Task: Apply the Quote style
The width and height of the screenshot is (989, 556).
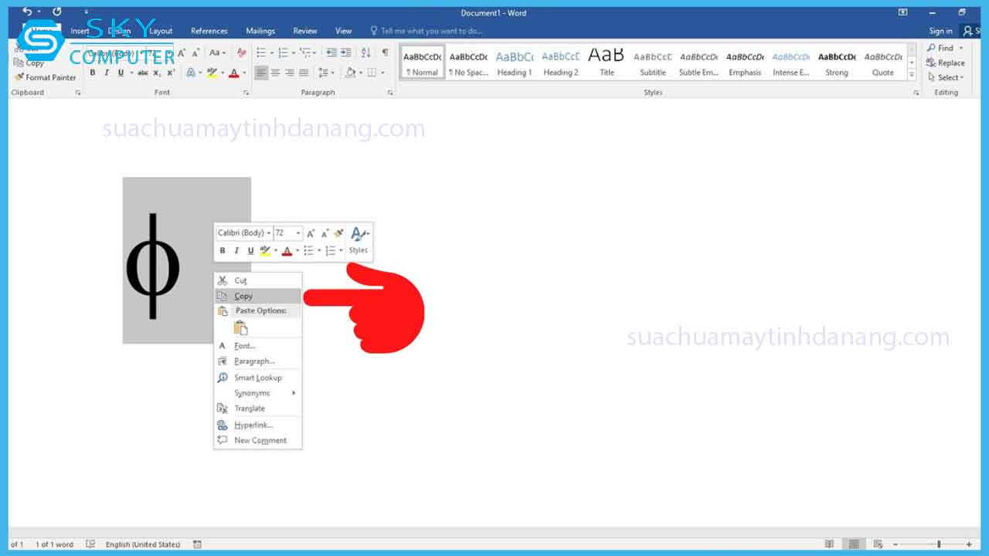Action: (883, 63)
